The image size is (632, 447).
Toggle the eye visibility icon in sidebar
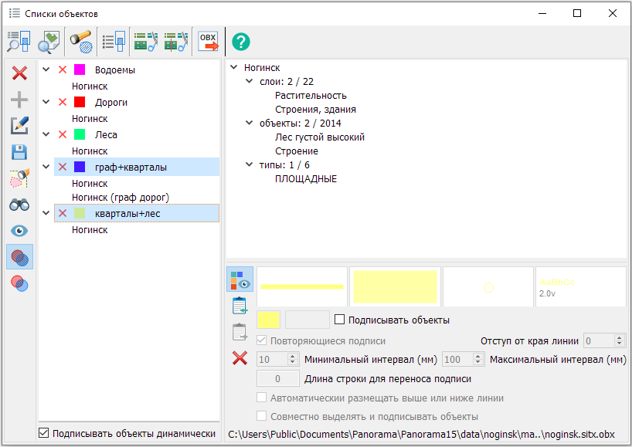tap(20, 231)
